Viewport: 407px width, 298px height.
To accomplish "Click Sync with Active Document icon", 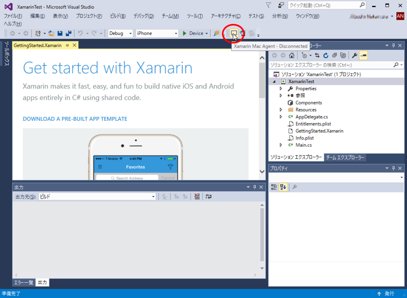I will click(x=317, y=55).
